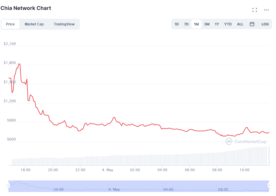The width and height of the screenshot is (276, 196).
Task: Select the 1D time range
Action: 177,24
